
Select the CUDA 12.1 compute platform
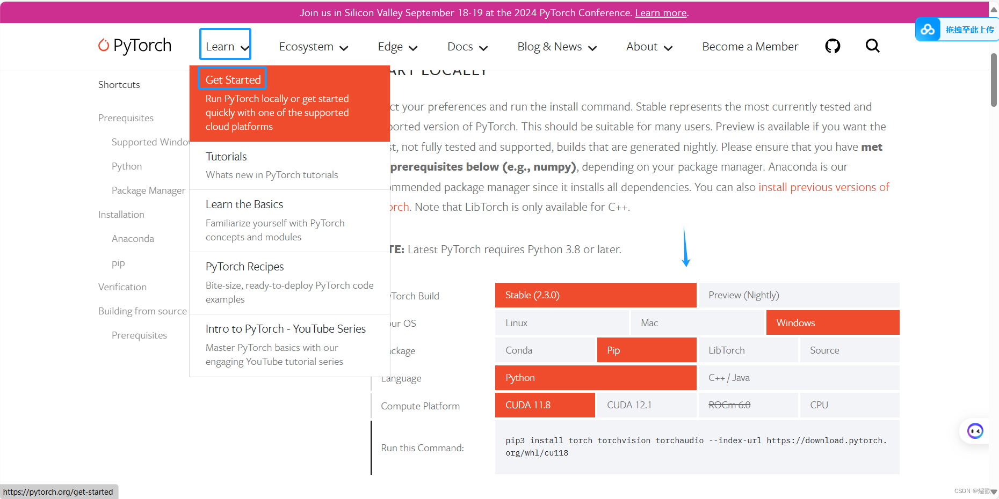click(646, 405)
